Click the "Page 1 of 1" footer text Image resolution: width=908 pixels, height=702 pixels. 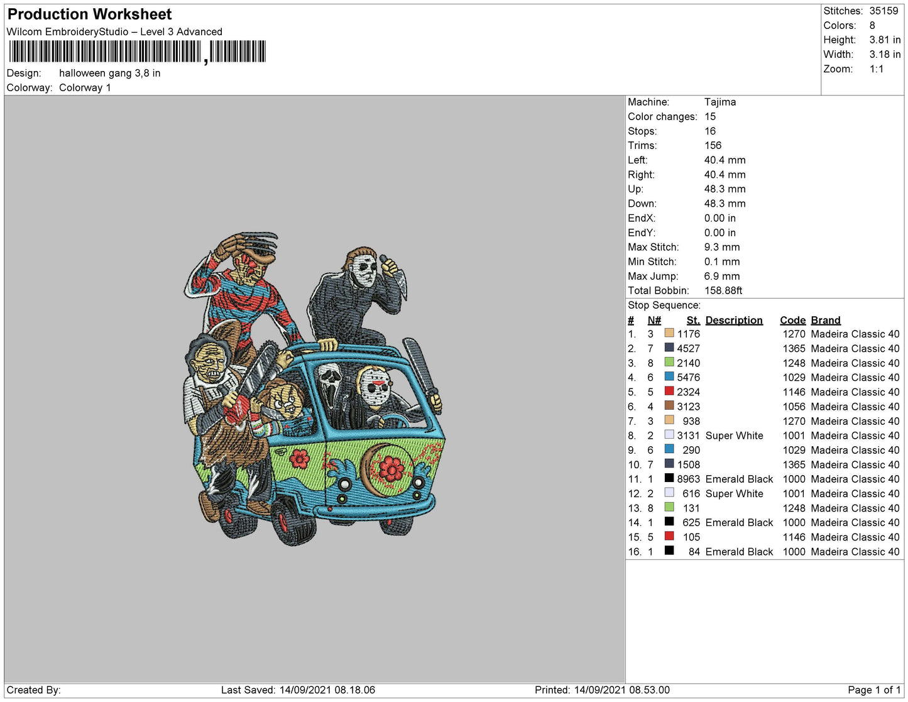coord(874,690)
